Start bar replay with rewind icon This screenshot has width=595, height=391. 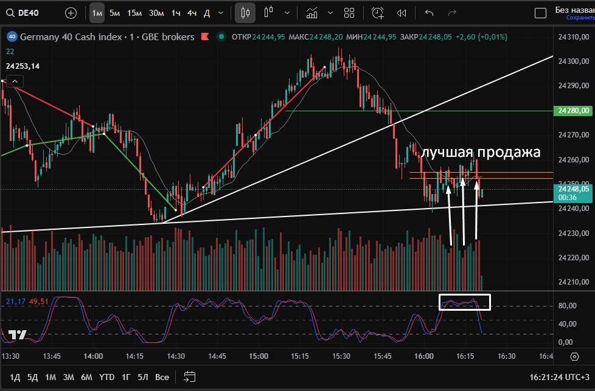[x=401, y=13]
